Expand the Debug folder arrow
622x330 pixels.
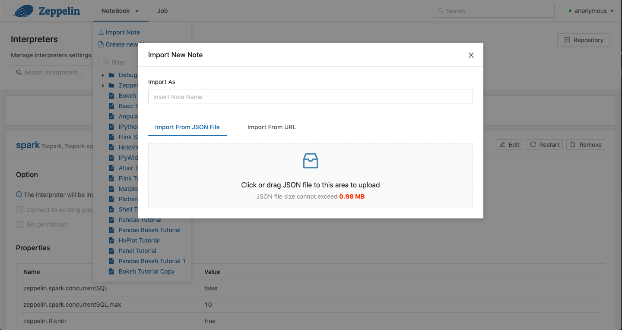103,75
